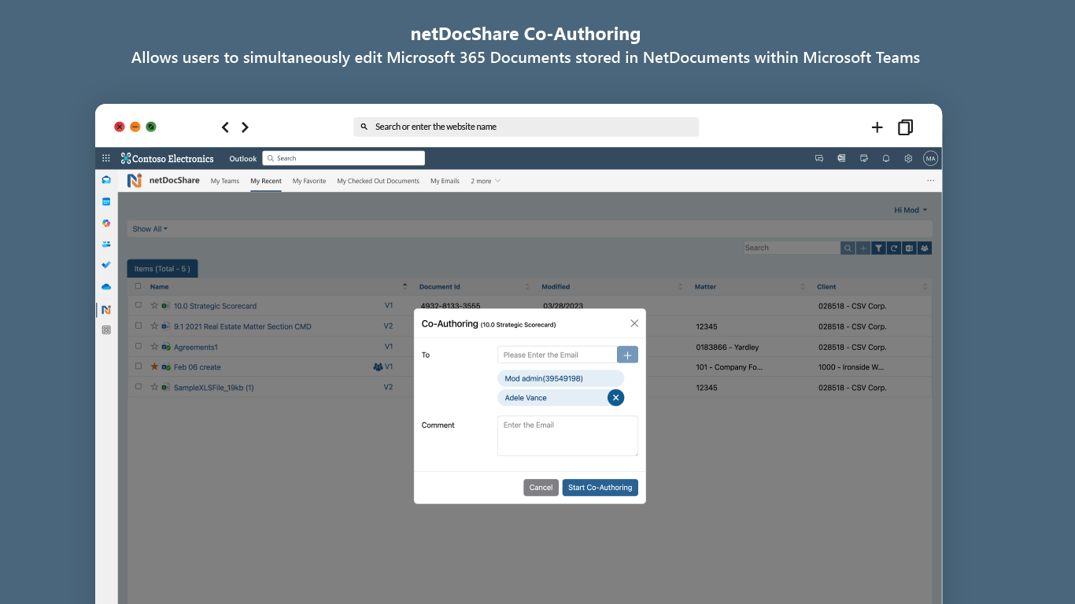Open the MA account avatar
Image resolution: width=1075 pixels, height=604 pixels.
pos(931,158)
